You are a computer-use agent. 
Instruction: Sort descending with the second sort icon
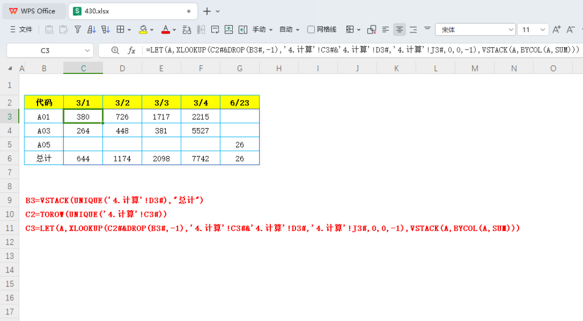[x=105, y=30]
